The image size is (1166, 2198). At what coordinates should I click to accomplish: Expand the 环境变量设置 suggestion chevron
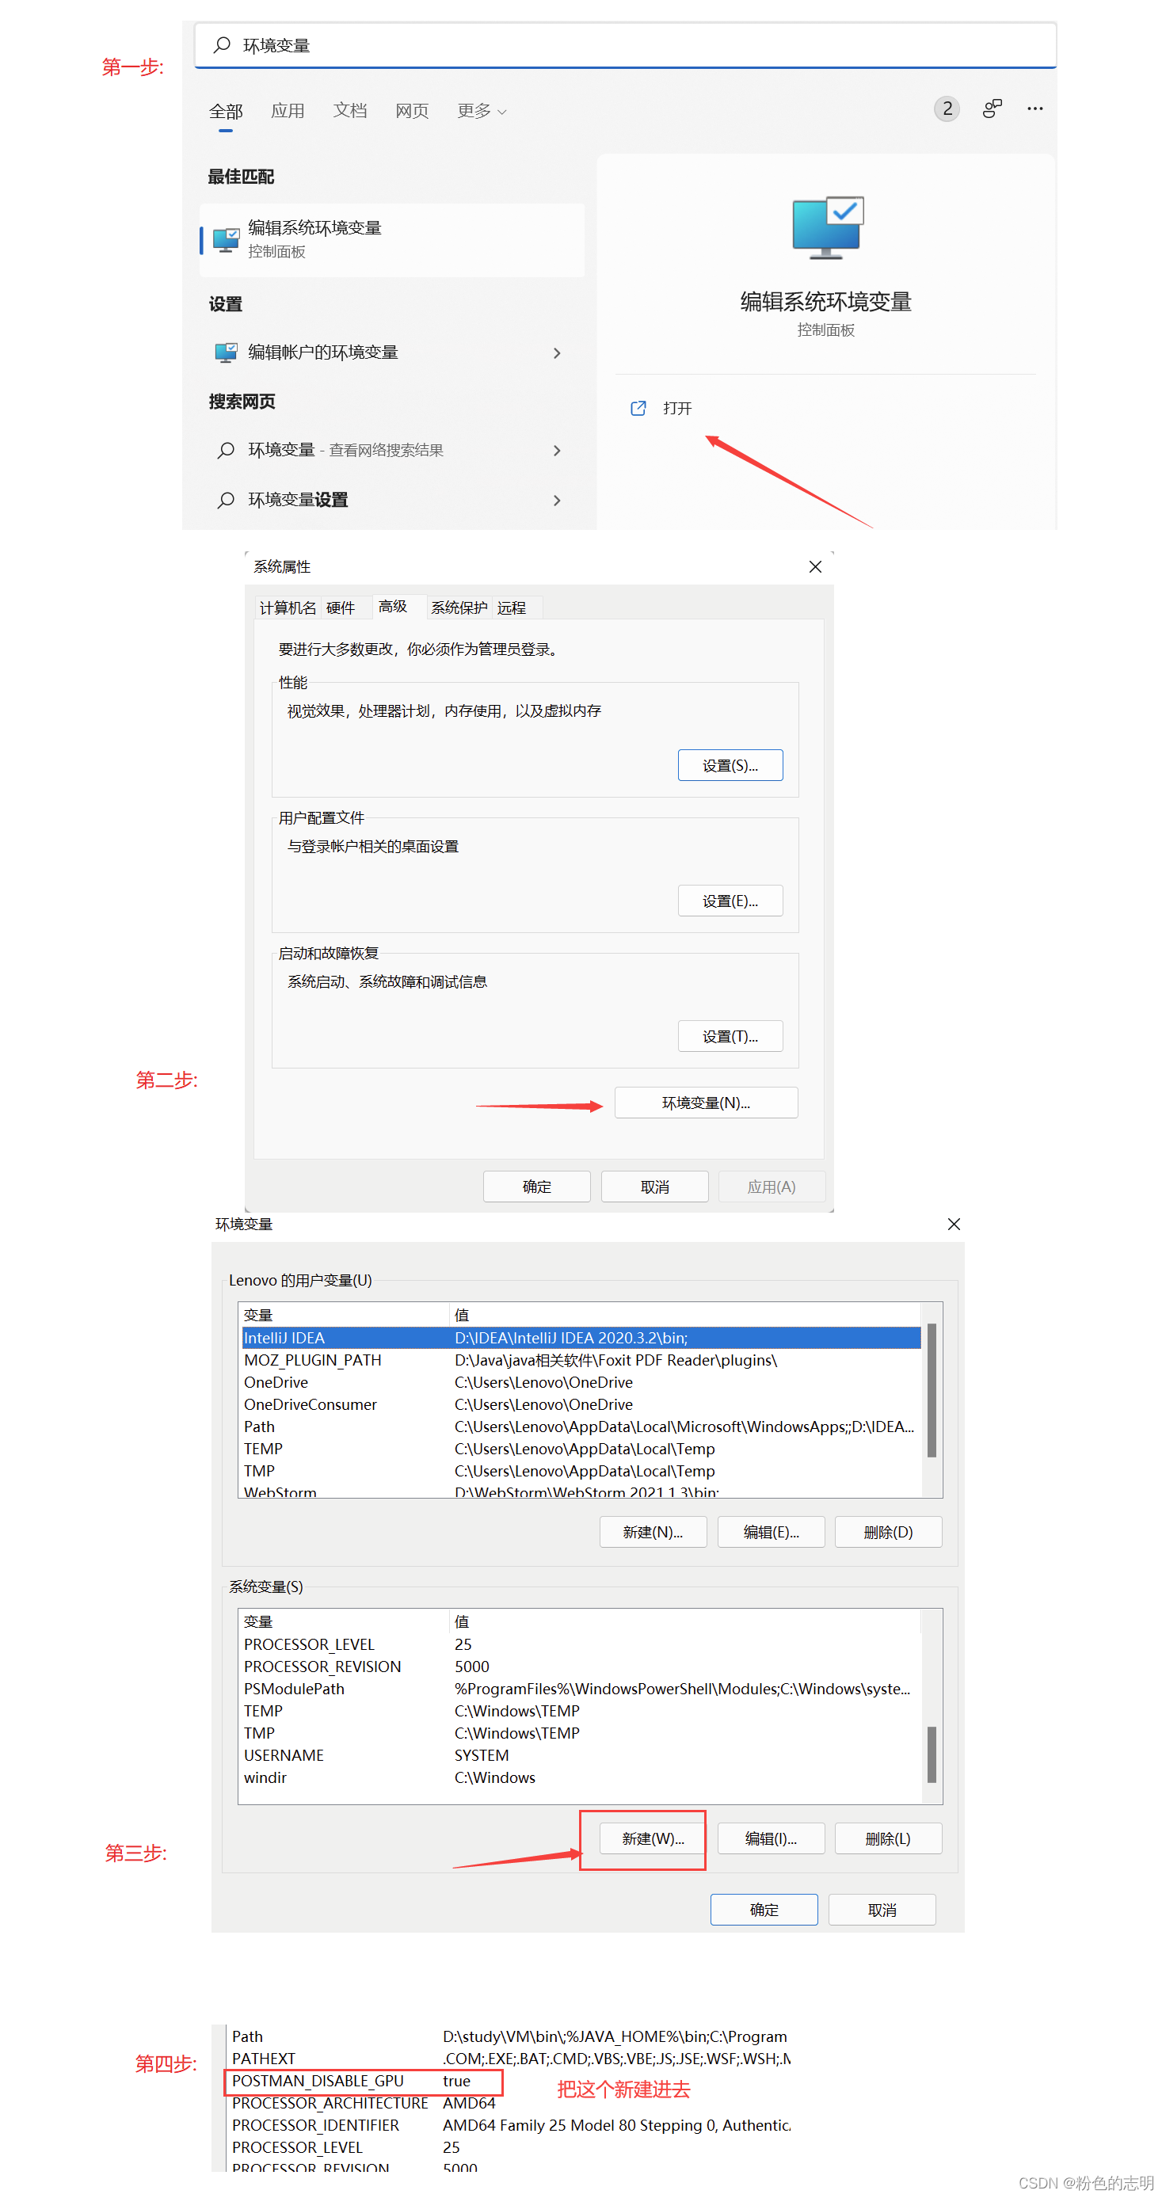(557, 500)
